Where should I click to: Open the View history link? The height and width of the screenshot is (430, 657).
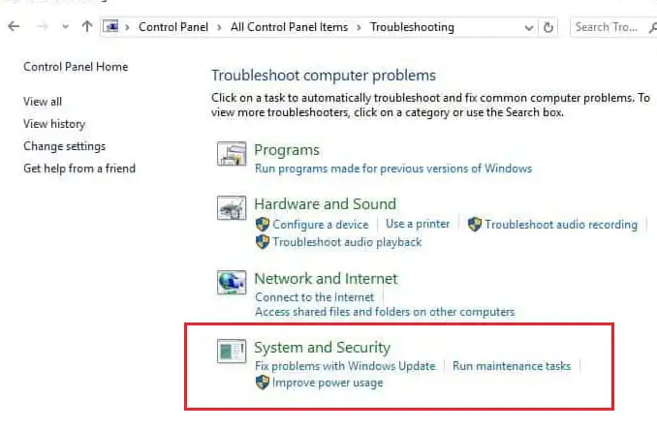pyautogui.click(x=54, y=124)
